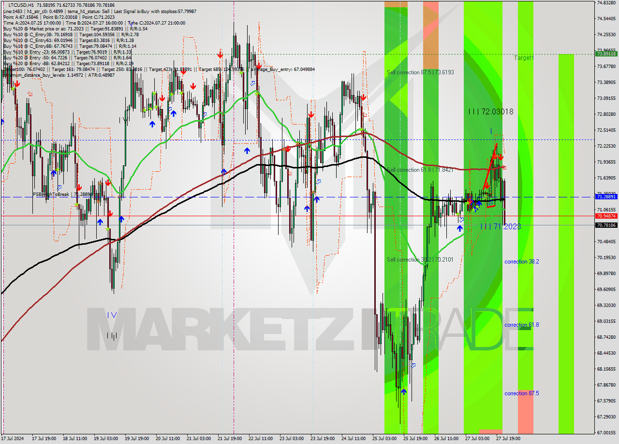Viewport: 619px width, 444px height.
Task: Click the Buy %20 @ Entry -88 line
Action: (68, 64)
